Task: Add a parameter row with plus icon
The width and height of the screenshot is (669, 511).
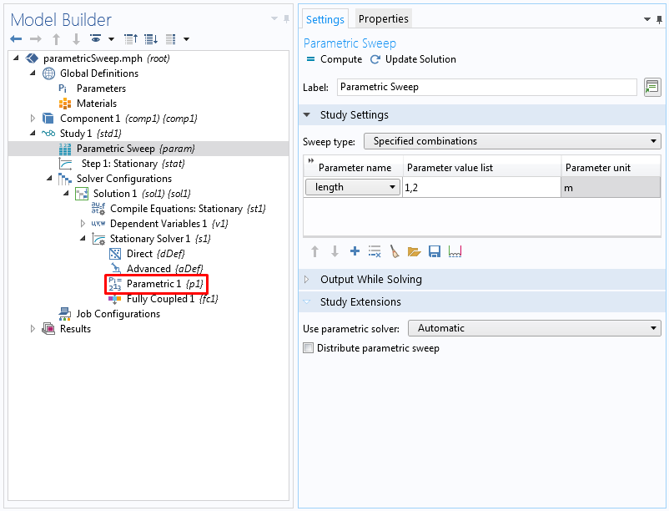Action: click(x=355, y=251)
